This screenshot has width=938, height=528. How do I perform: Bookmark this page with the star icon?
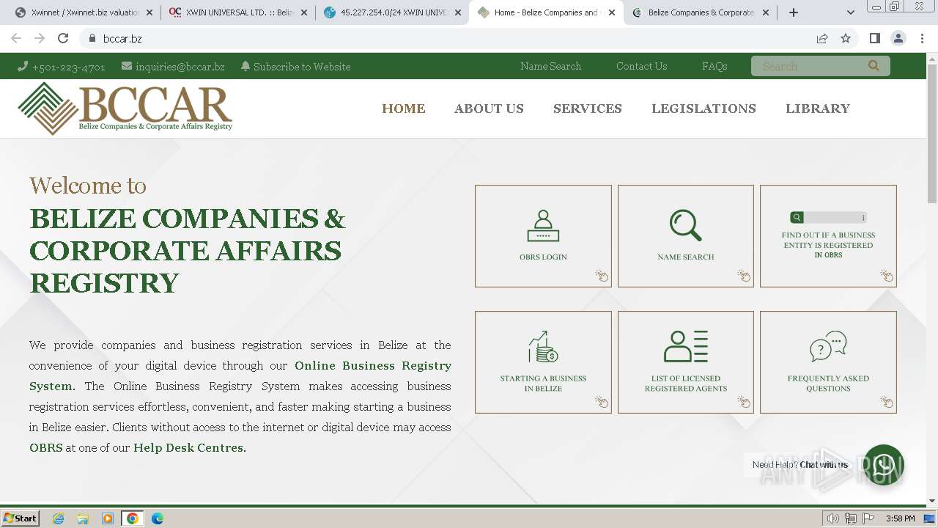pos(846,38)
